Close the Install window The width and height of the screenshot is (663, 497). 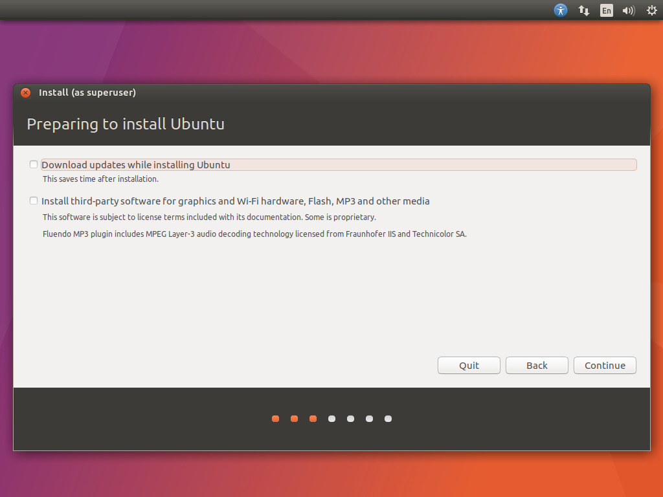pos(25,93)
